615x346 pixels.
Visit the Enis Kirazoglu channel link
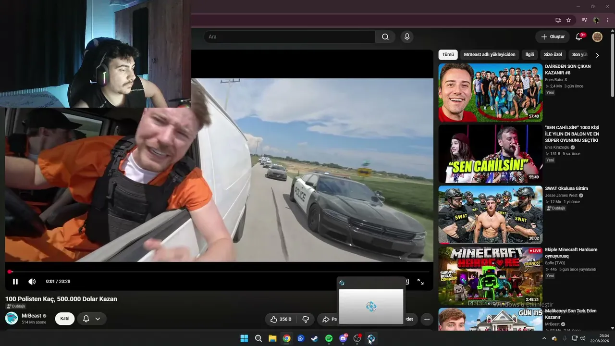(x=557, y=148)
